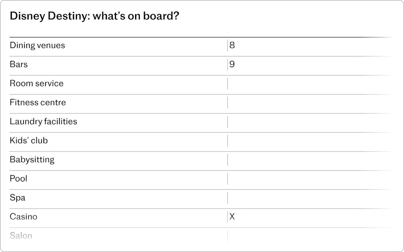The width and height of the screenshot is (404, 252).
Task: Select the Kids' club row label
Action: [x=29, y=140]
